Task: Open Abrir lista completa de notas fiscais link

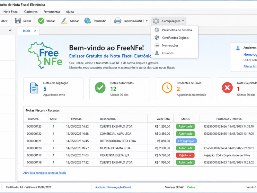Action: pos(45,173)
